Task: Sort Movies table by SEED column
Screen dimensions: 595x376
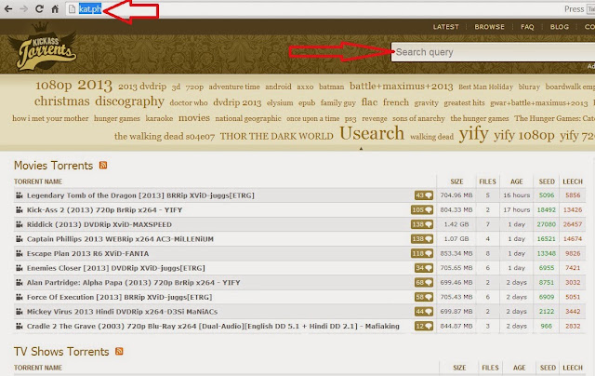Action: click(x=547, y=181)
